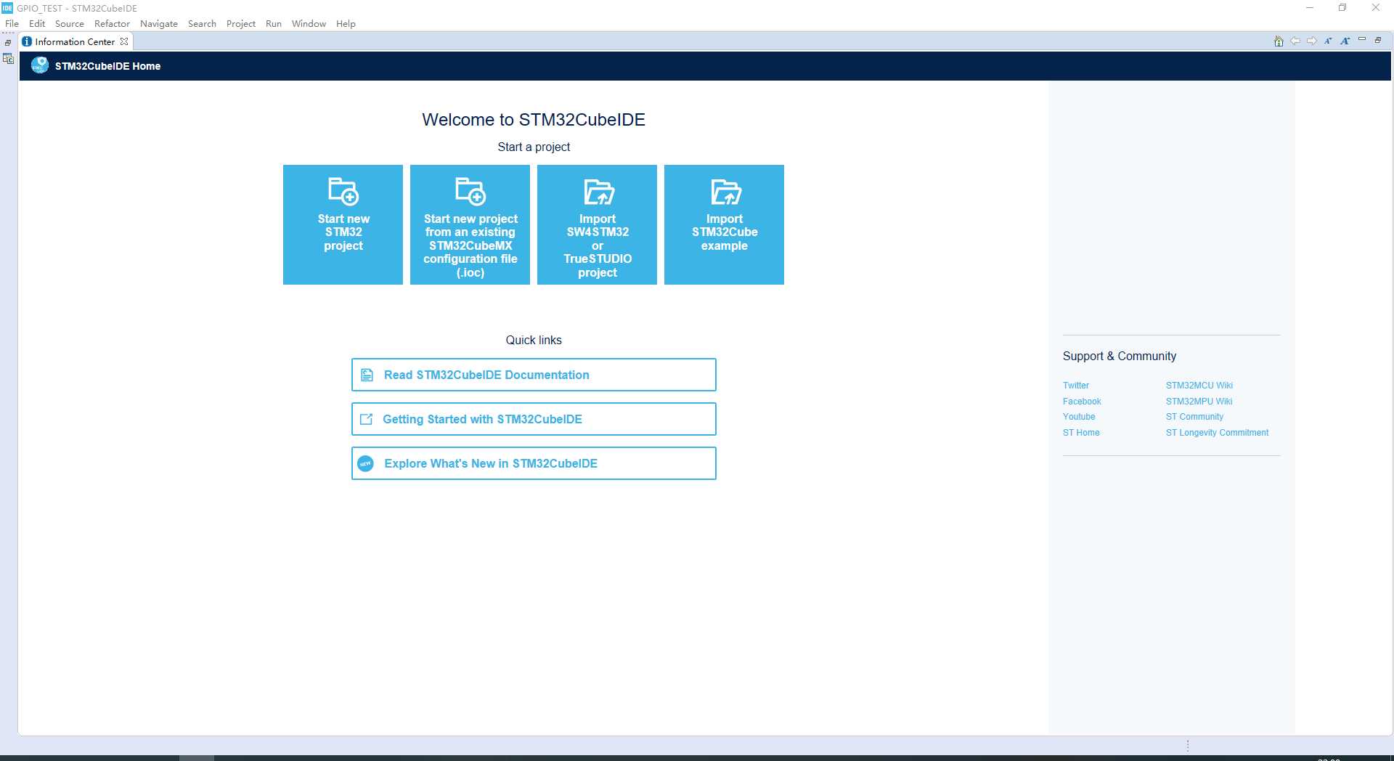Open the Twitter support link
Viewport: 1394px width, 761px height.
(x=1076, y=386)
